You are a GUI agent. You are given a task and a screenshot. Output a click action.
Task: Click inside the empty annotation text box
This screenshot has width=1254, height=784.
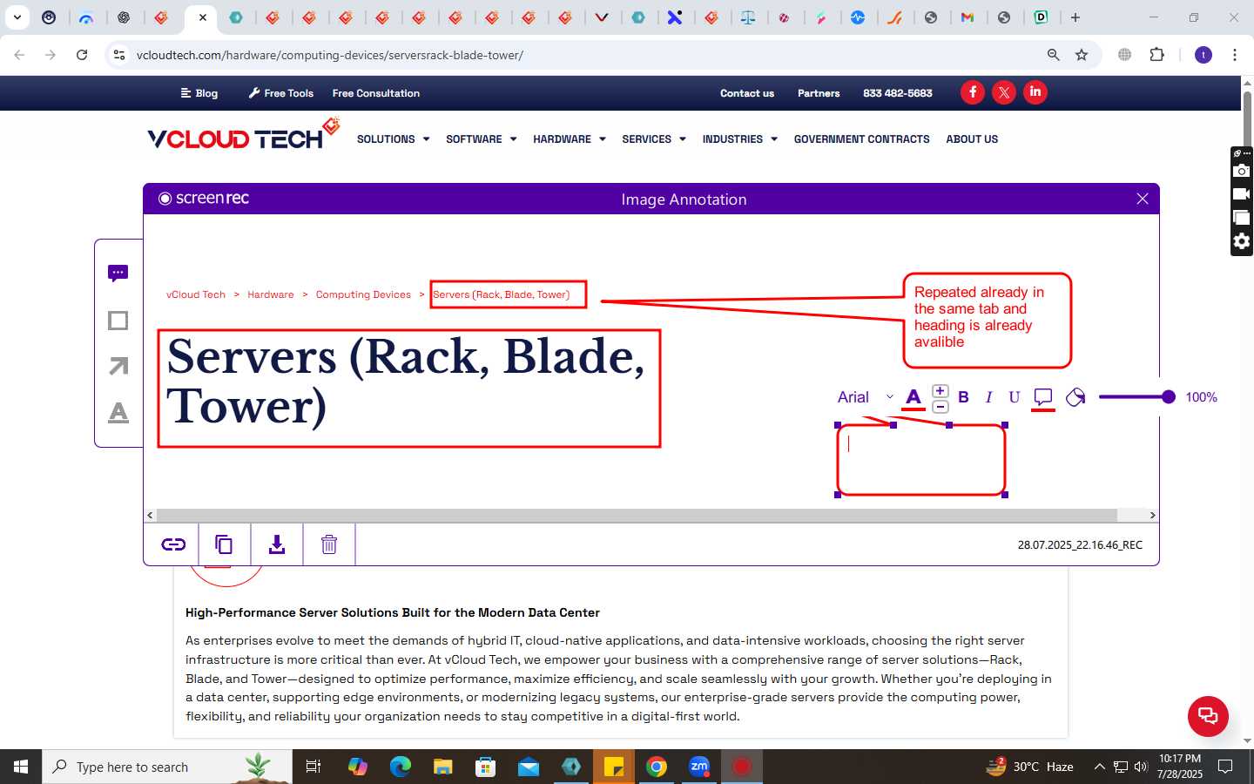pyautogui.click(x=921, y=460)
